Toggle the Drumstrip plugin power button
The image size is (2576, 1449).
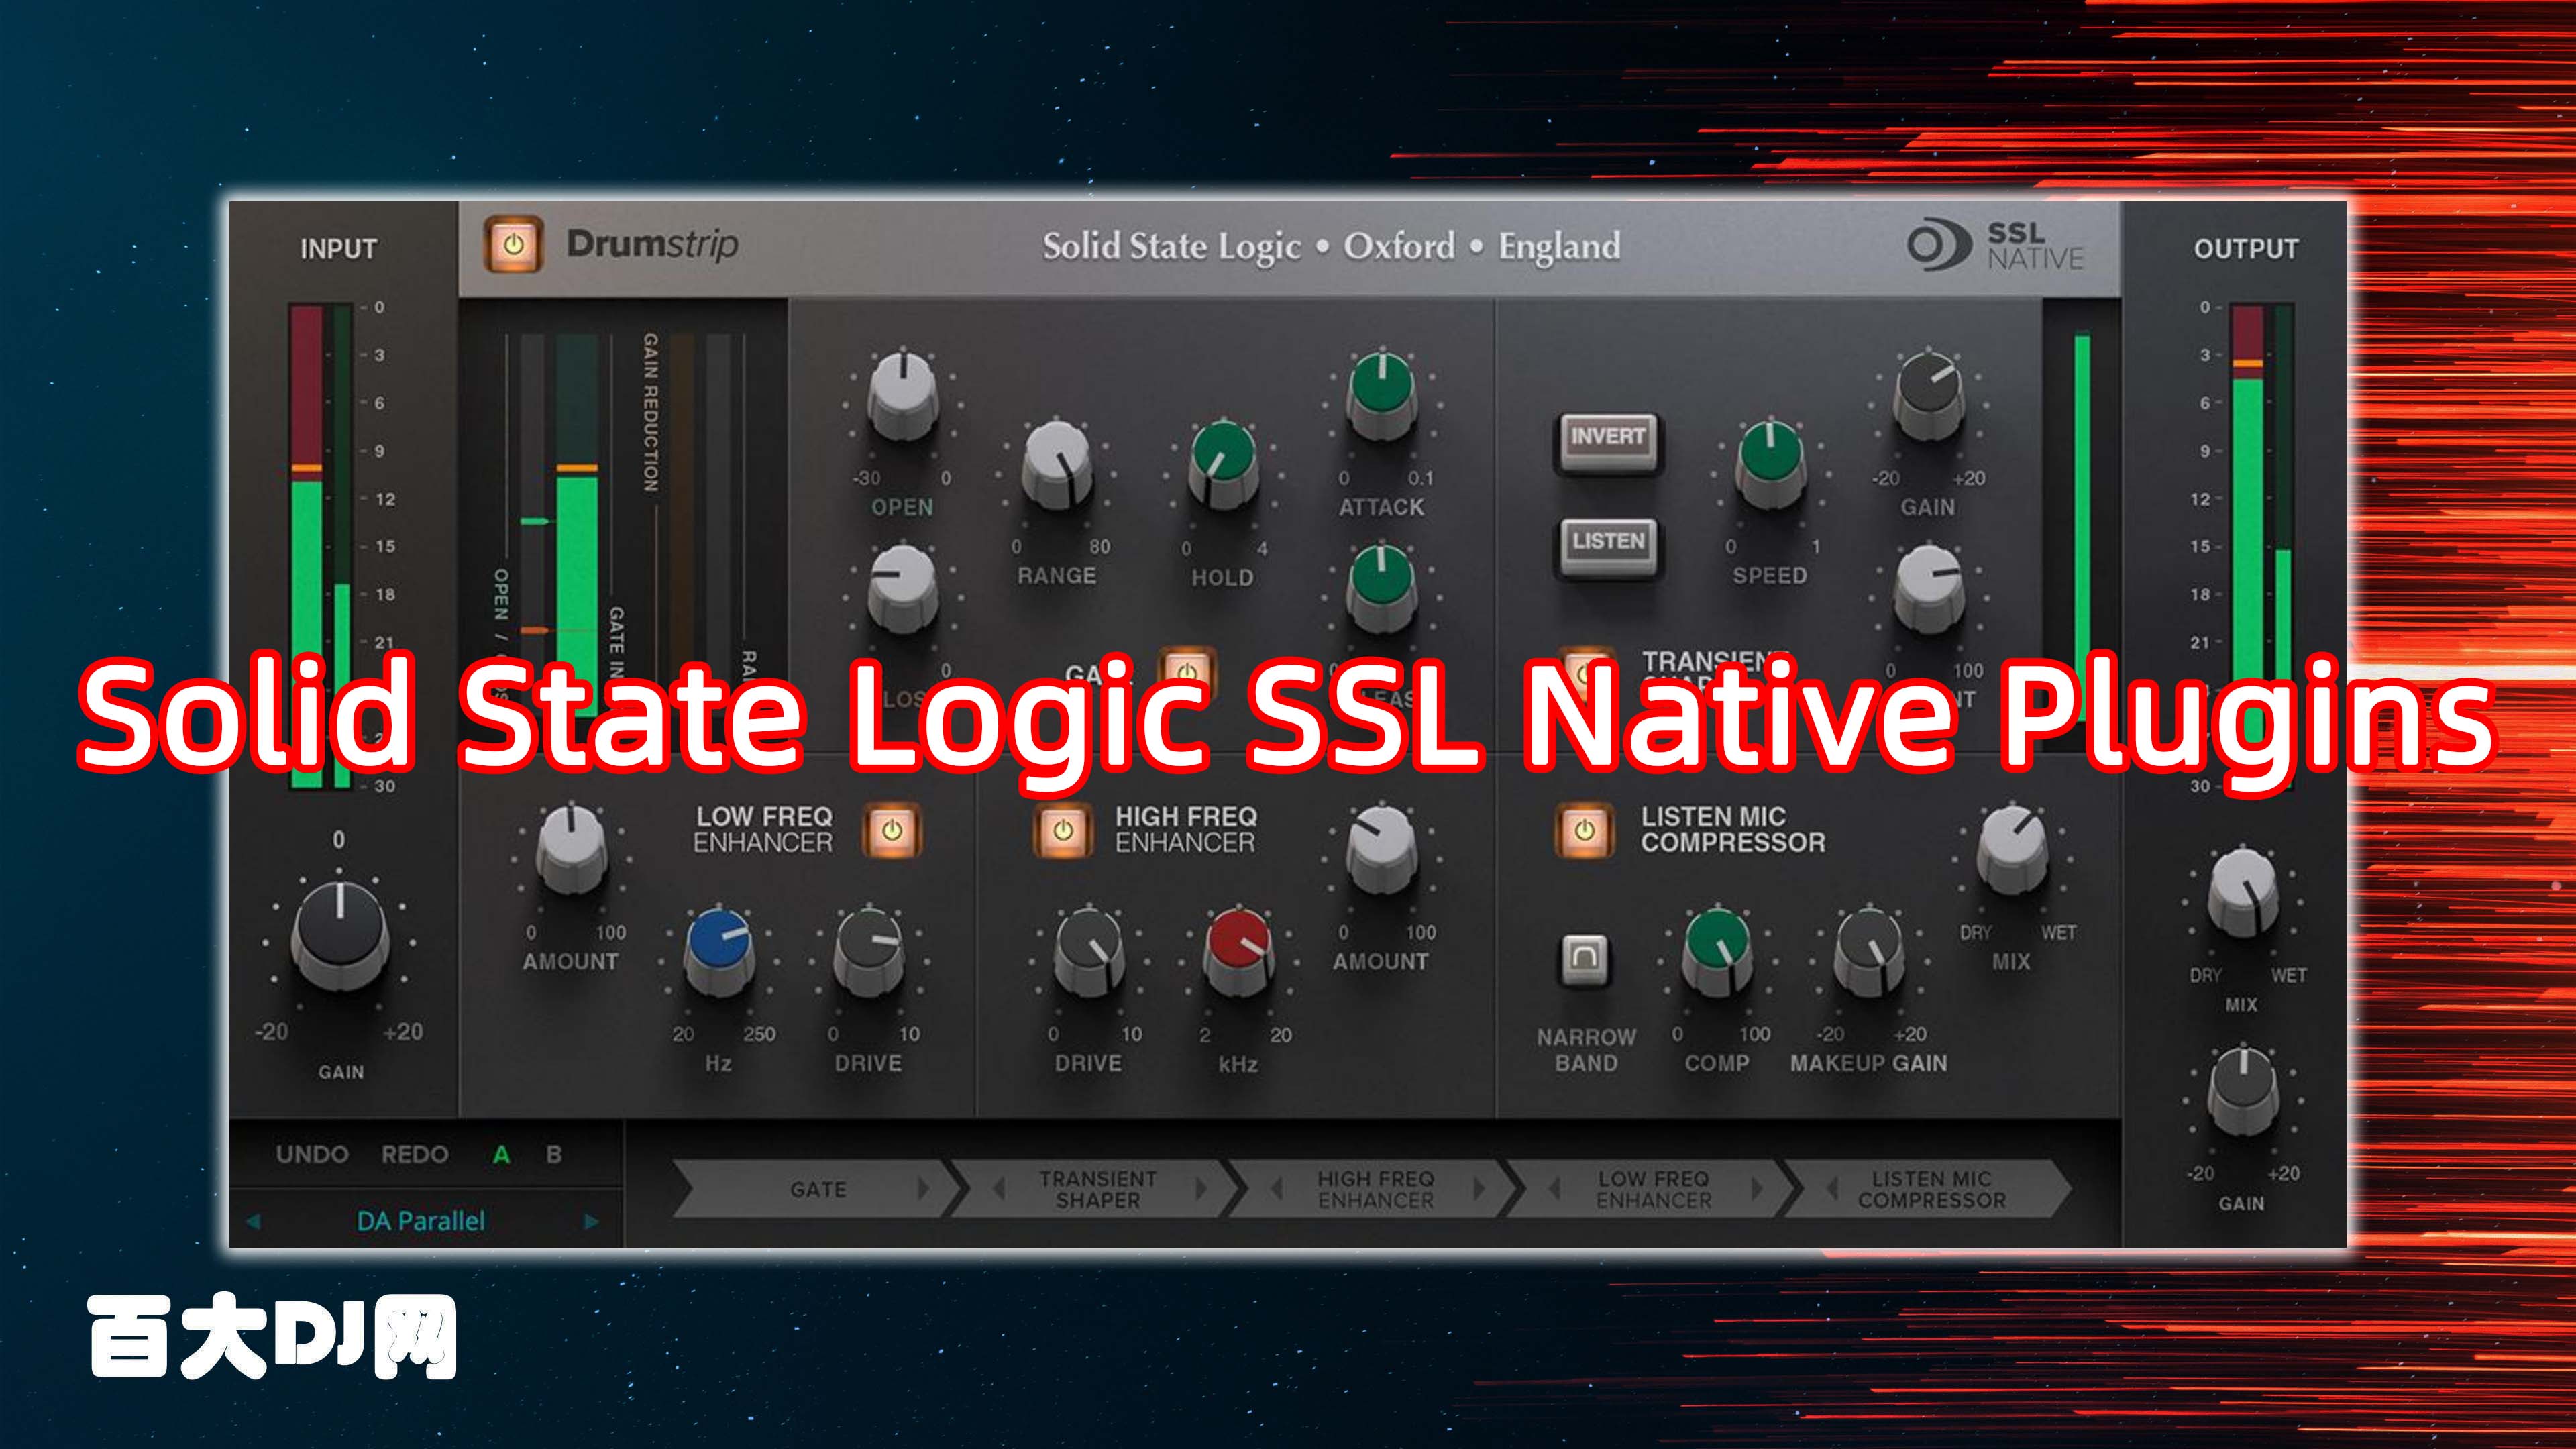[514, 245]
